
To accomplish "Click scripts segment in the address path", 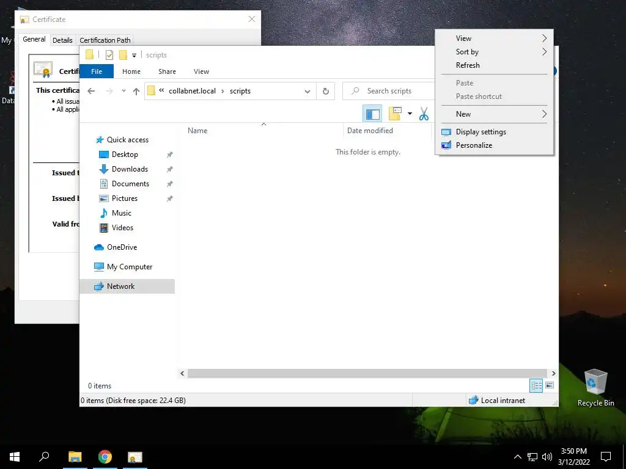I will [x=240, y=91].
